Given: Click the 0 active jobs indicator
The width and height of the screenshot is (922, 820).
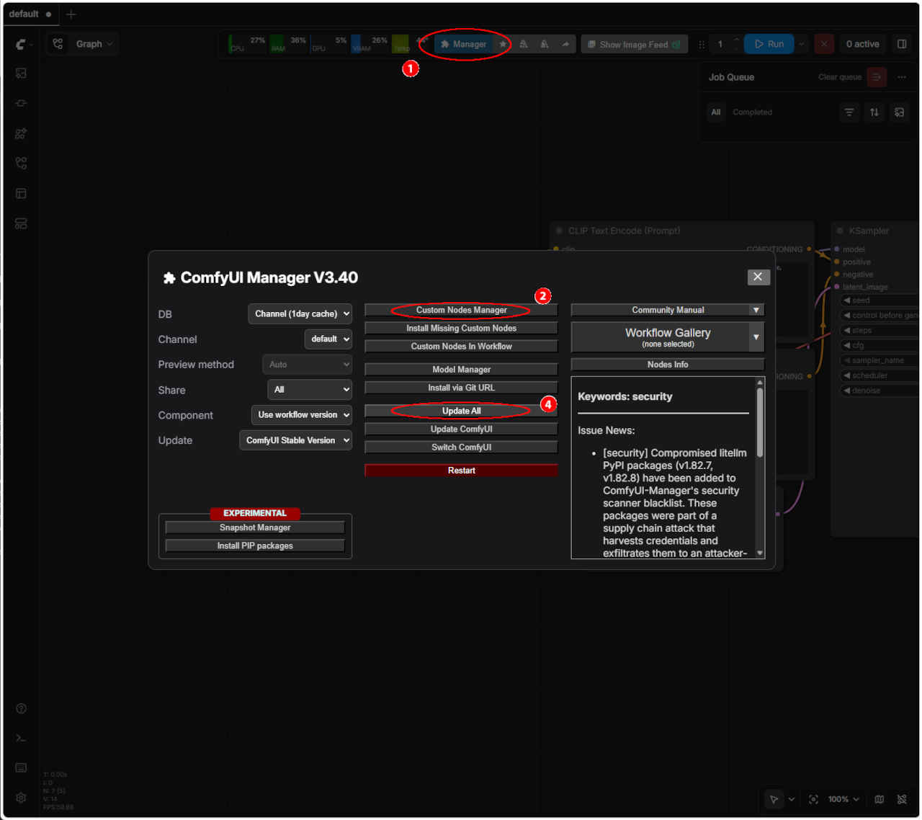Looking at the screenshot, I should coord(862,44).
